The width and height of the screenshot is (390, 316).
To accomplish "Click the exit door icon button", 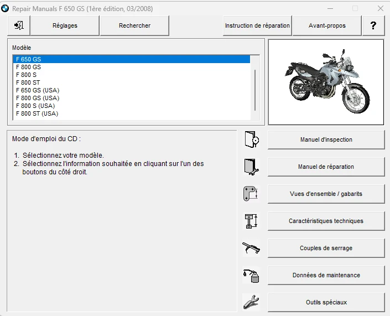I will [19, 25].
